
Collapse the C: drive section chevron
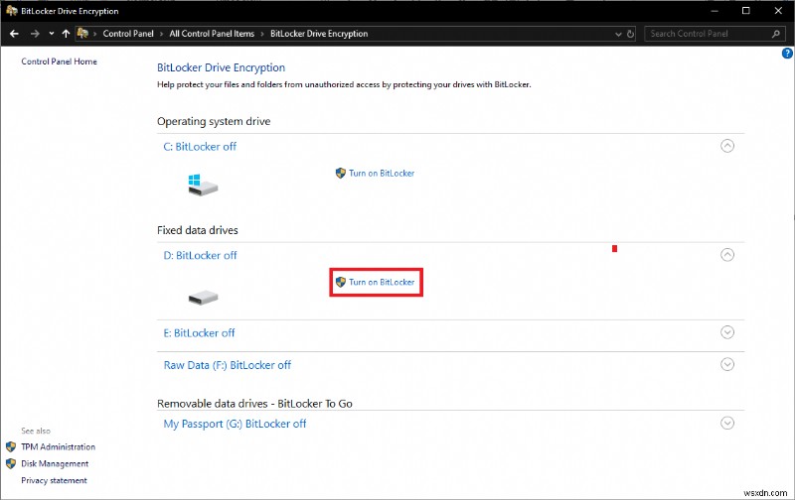pyautogui.click(x=727, y=146)
